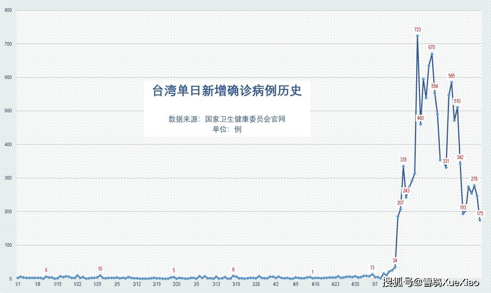
Task: Click the x-axis date 1/22
Action: click(x=77, y=284)
